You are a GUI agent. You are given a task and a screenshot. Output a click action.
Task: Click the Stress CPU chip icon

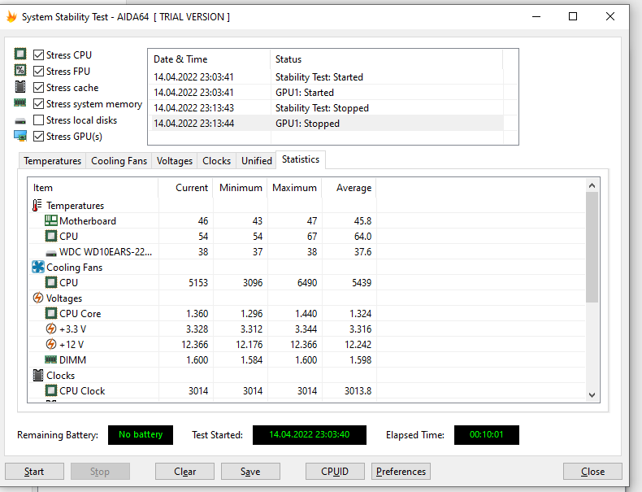20,54
